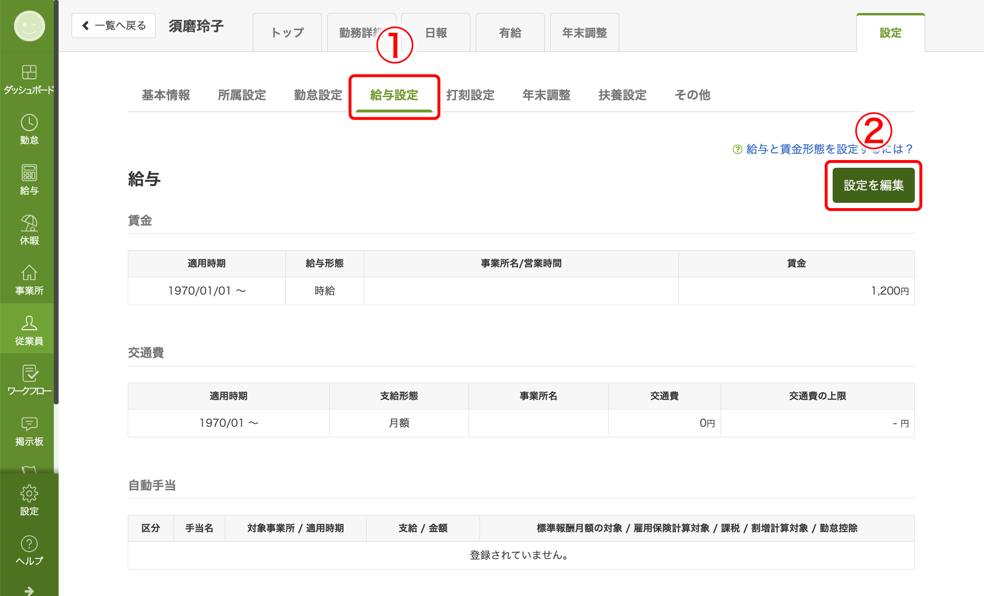
Task: Select the 1970/01/01 wage table row
Action: click(x=207, y=291)
